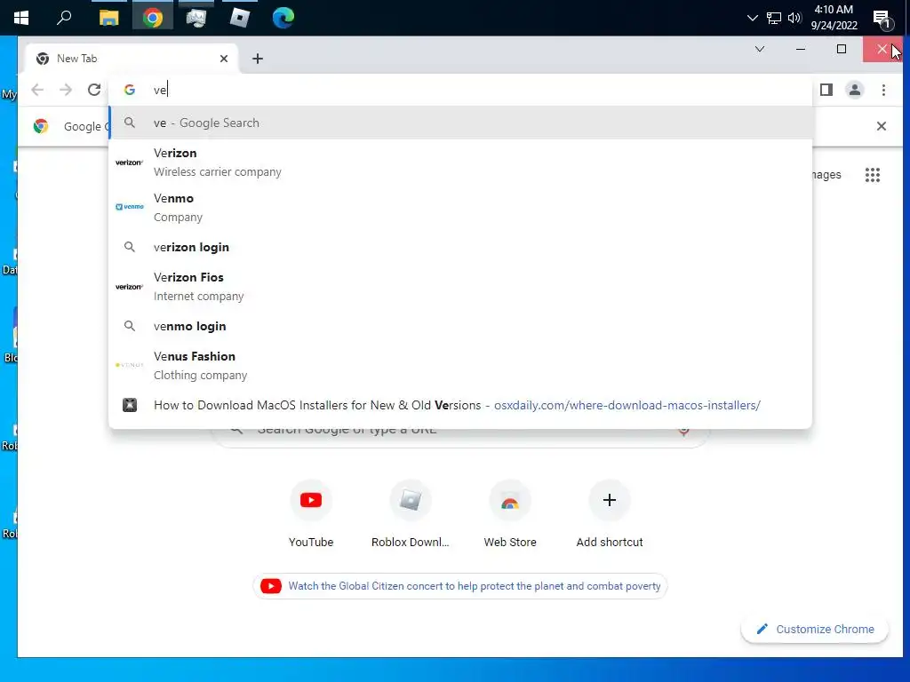Select 'verizon login' suggestion
This screenshot has width=910, height=682.
461,247
